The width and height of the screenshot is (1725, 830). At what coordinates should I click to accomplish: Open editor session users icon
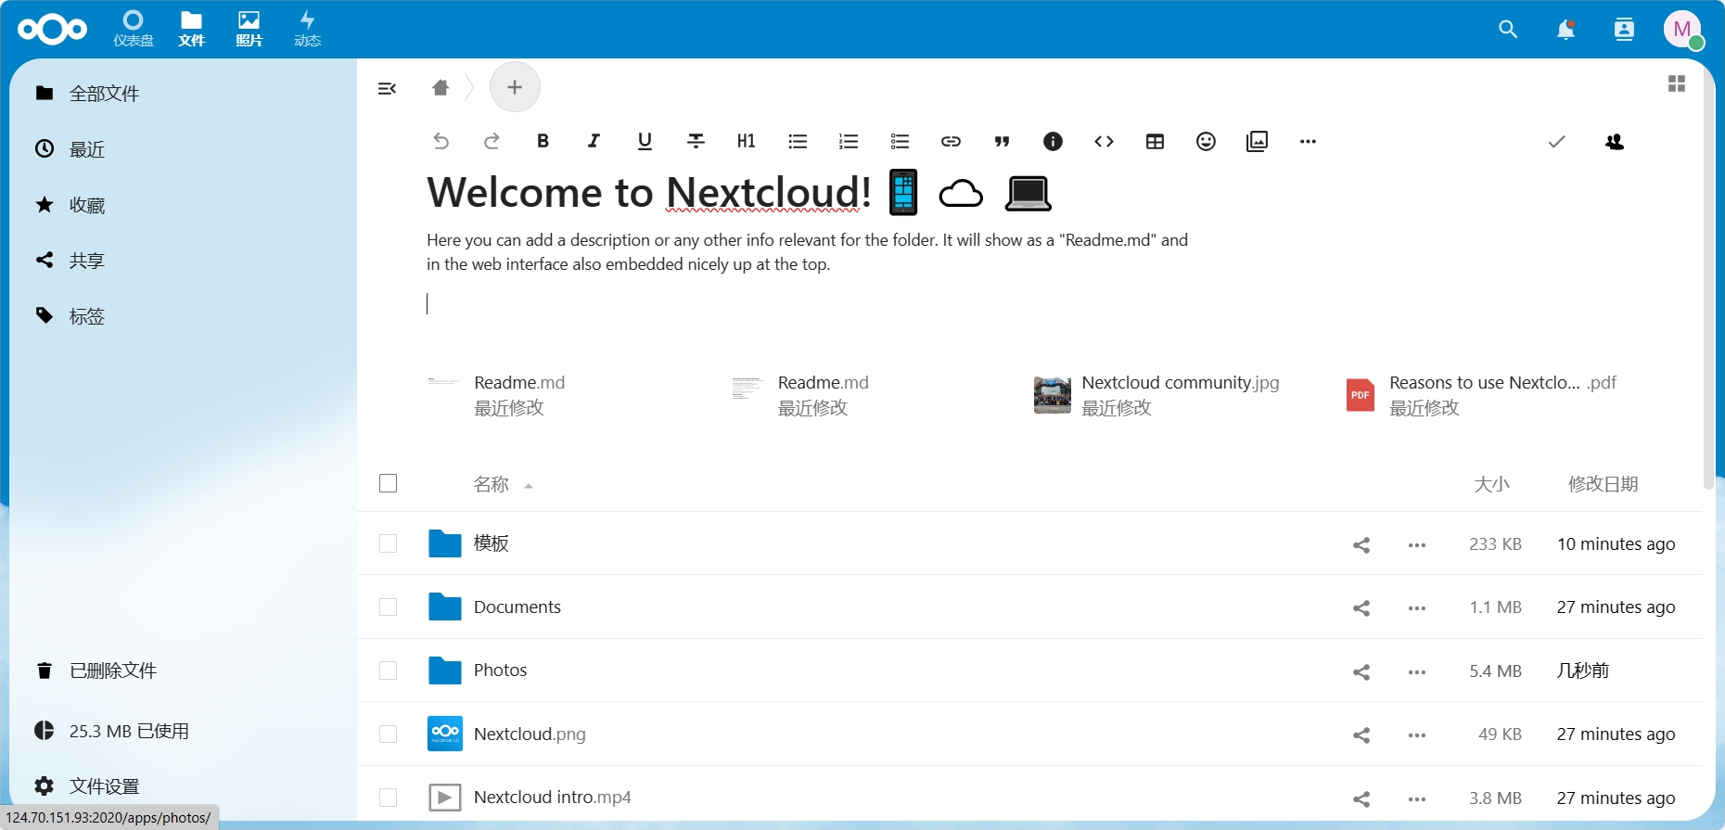[x=1615, y=141]
